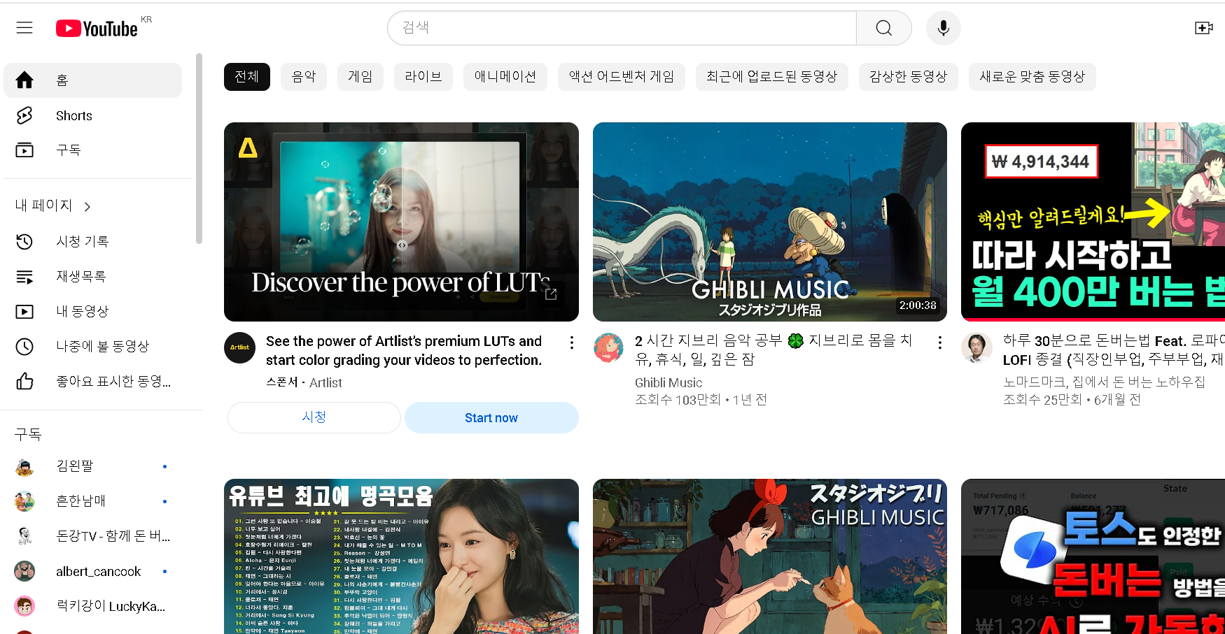Click the sidebar vertical scrollbar

click(x=199, y=149)
